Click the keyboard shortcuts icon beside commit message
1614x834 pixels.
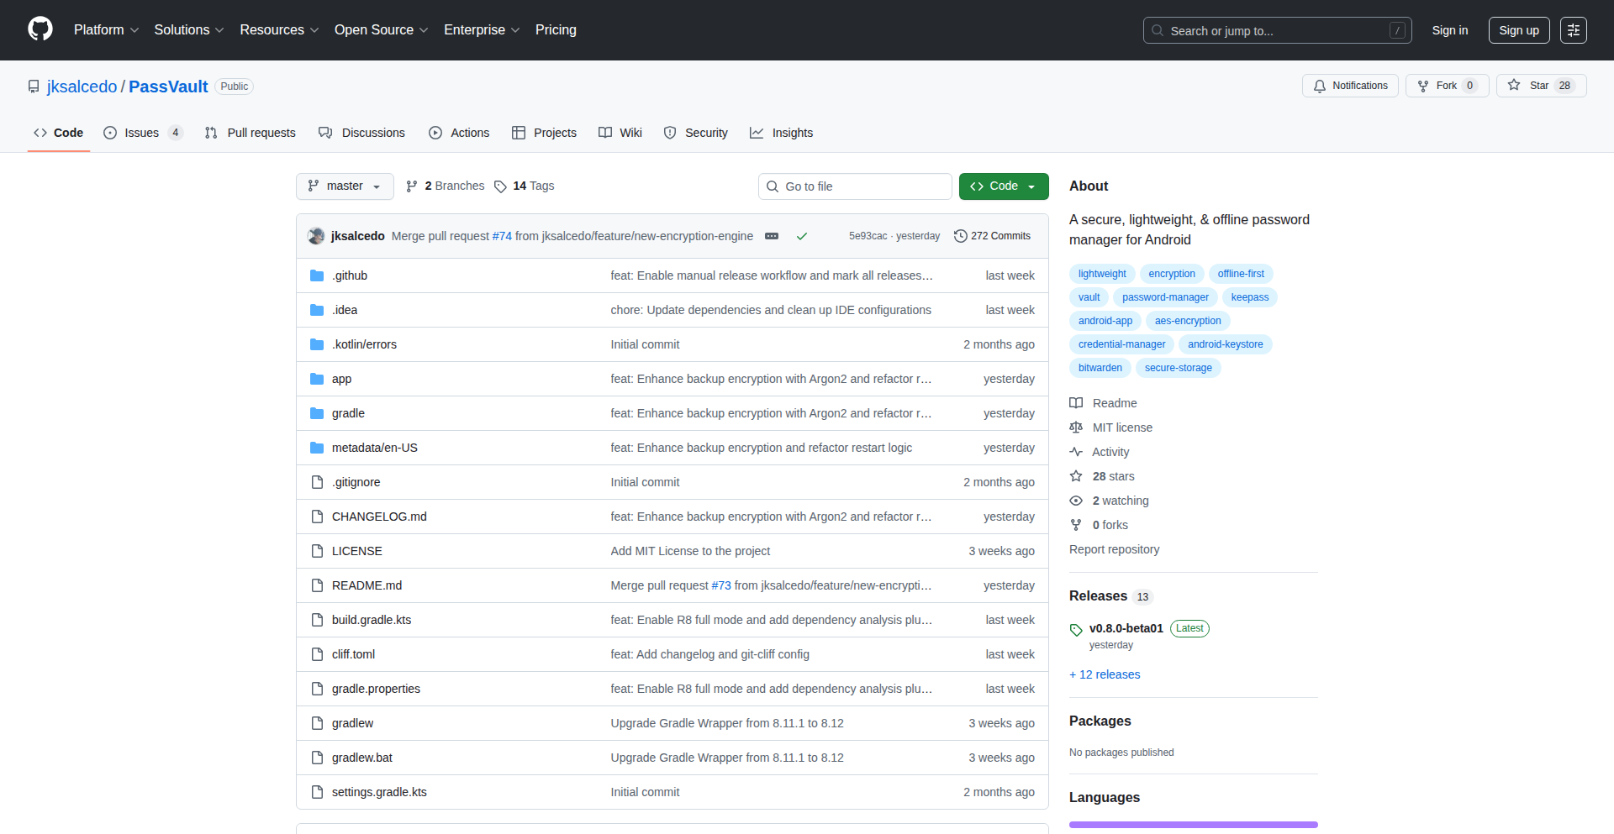tap(772, 236)
